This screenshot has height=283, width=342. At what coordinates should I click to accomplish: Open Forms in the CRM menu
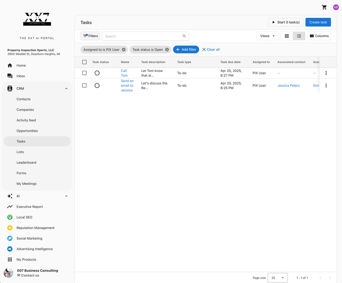coord(21,173)
